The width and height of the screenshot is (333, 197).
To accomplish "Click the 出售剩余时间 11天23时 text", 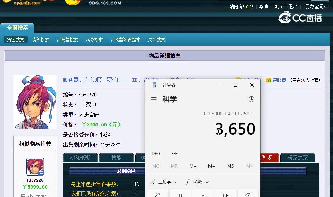I will click(x=91, y=145).
